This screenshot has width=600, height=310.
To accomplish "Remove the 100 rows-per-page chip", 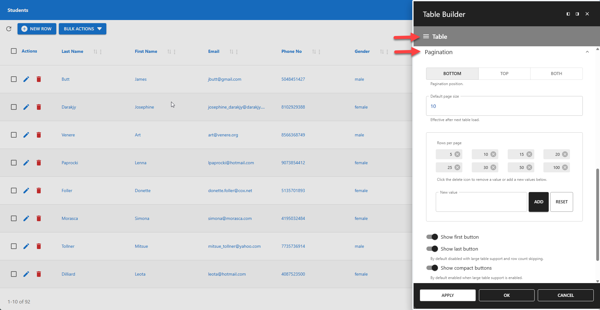I will 565,167.
